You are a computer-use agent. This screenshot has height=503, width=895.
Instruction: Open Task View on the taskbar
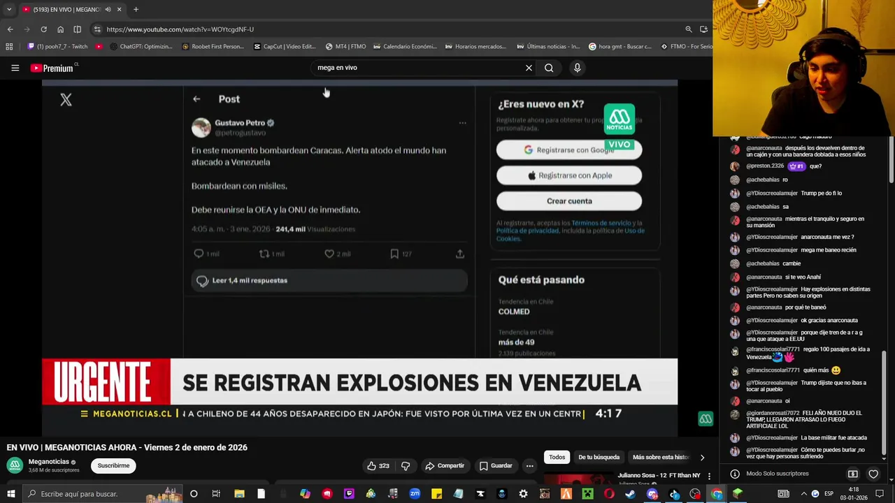(216, 494)
